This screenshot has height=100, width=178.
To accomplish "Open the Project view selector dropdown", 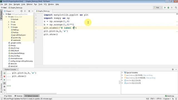I will click(9, 11).
